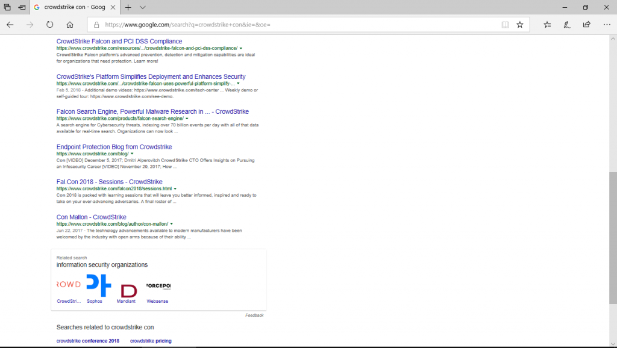The width and height of the screenshot is (617, 348).
Task: Click 'Searches related to crowdstrike con' text
Action: point(105,327)
